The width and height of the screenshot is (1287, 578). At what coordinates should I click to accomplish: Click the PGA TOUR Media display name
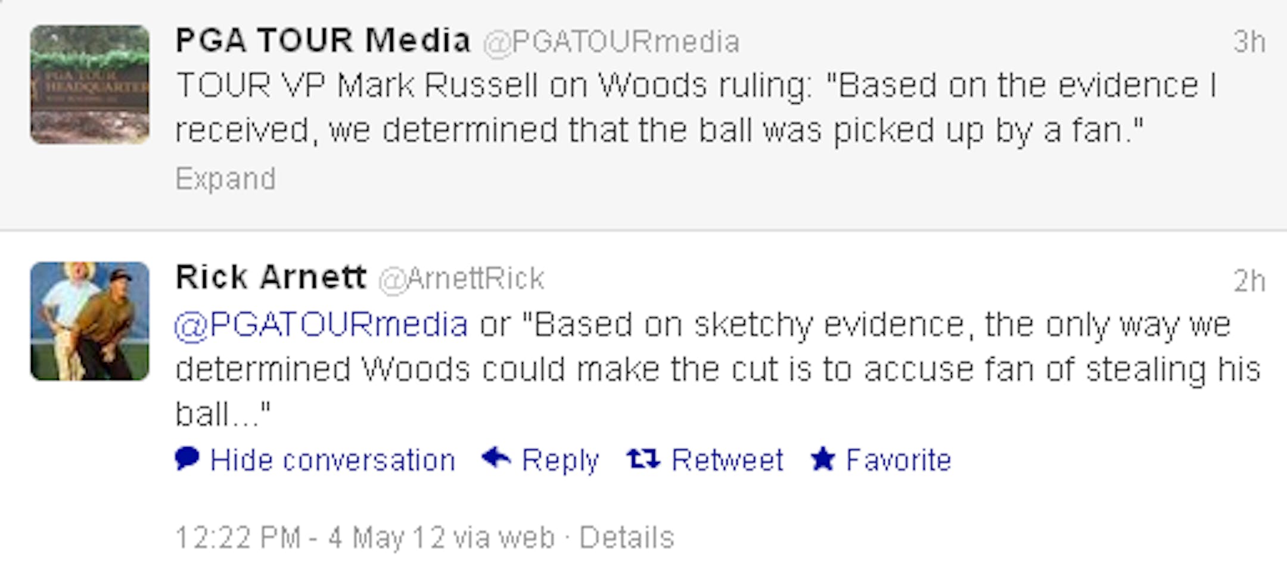[322, 40]
